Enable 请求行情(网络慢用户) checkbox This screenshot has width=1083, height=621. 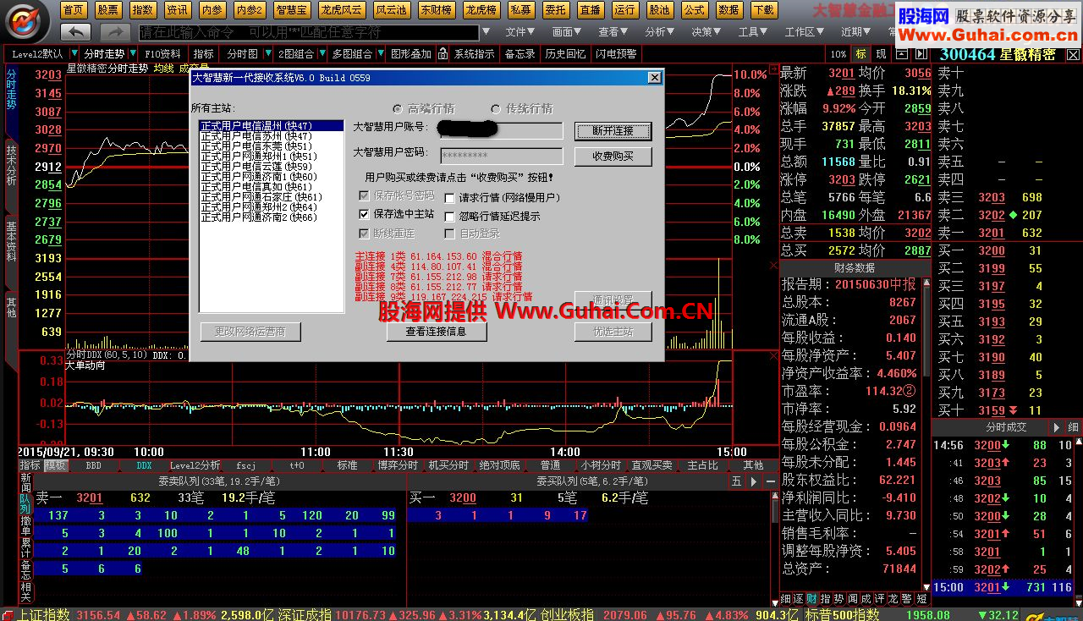(450, 197)
